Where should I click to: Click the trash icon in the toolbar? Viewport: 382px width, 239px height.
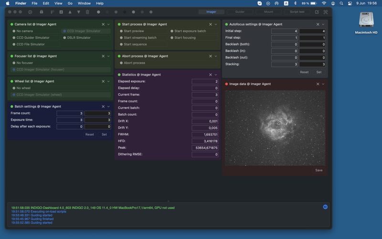click(87, 12)
